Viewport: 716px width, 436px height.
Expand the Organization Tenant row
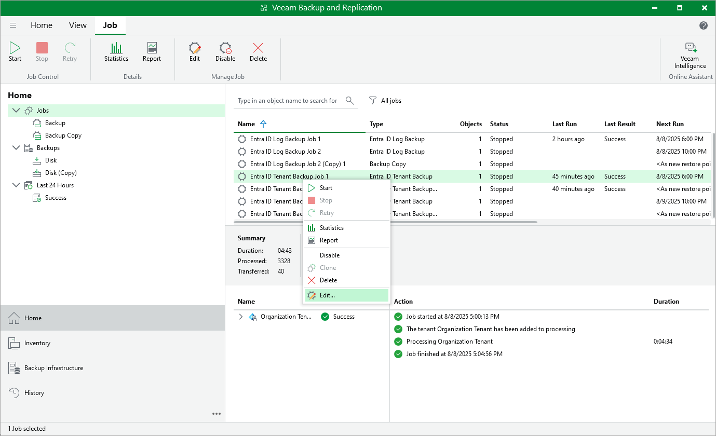tap(240, 317)
